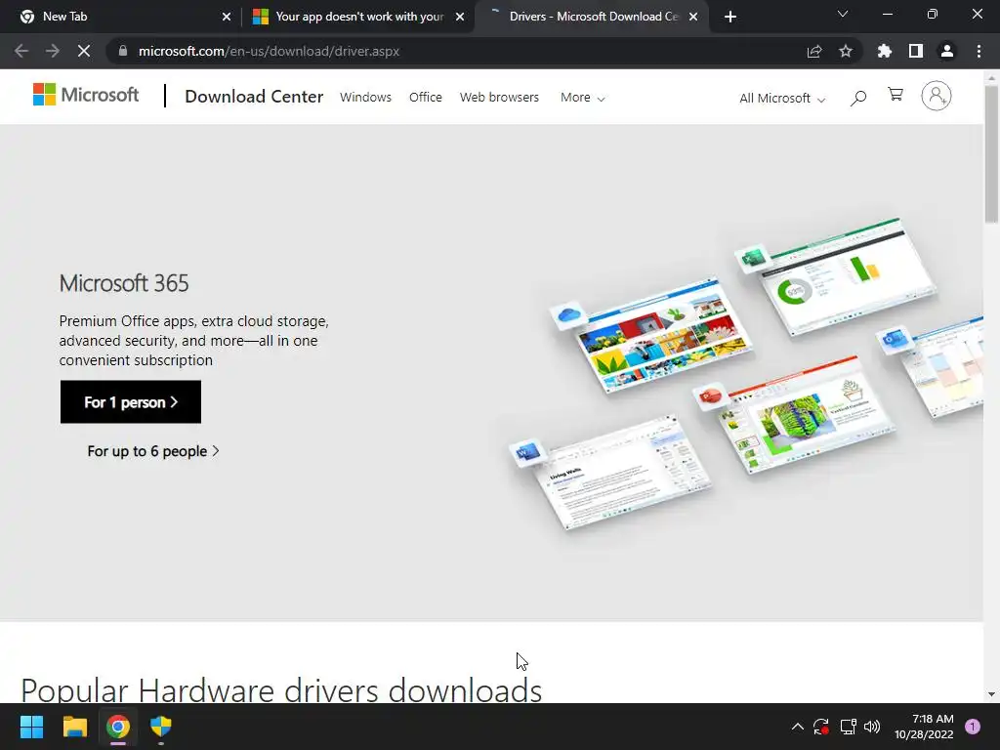This screenshot has width=1000, height=750.
Task: Open a new tab with plus button
Action: pos(730,17)
